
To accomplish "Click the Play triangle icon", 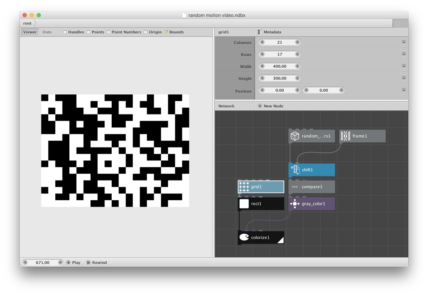I will pyautogui.click(x=68, y=262).
